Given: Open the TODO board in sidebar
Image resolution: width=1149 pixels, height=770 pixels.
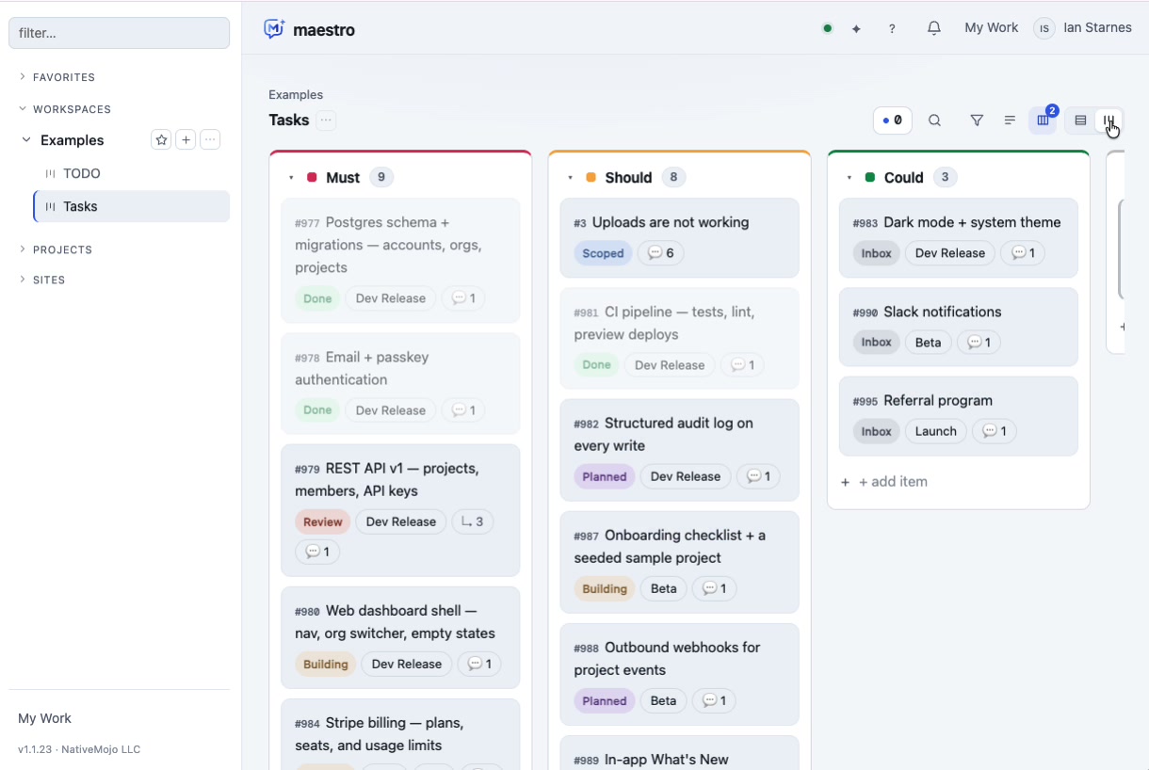Looking at the screenshot, I should click(132, 173).
